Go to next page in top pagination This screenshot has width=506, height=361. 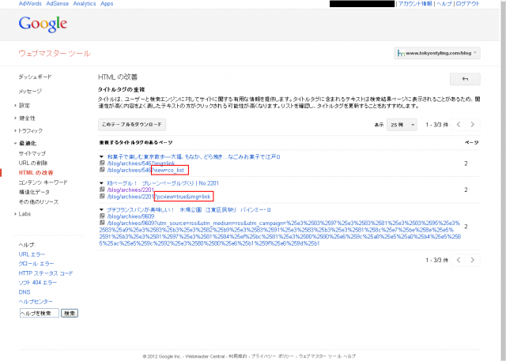[473, 125]
